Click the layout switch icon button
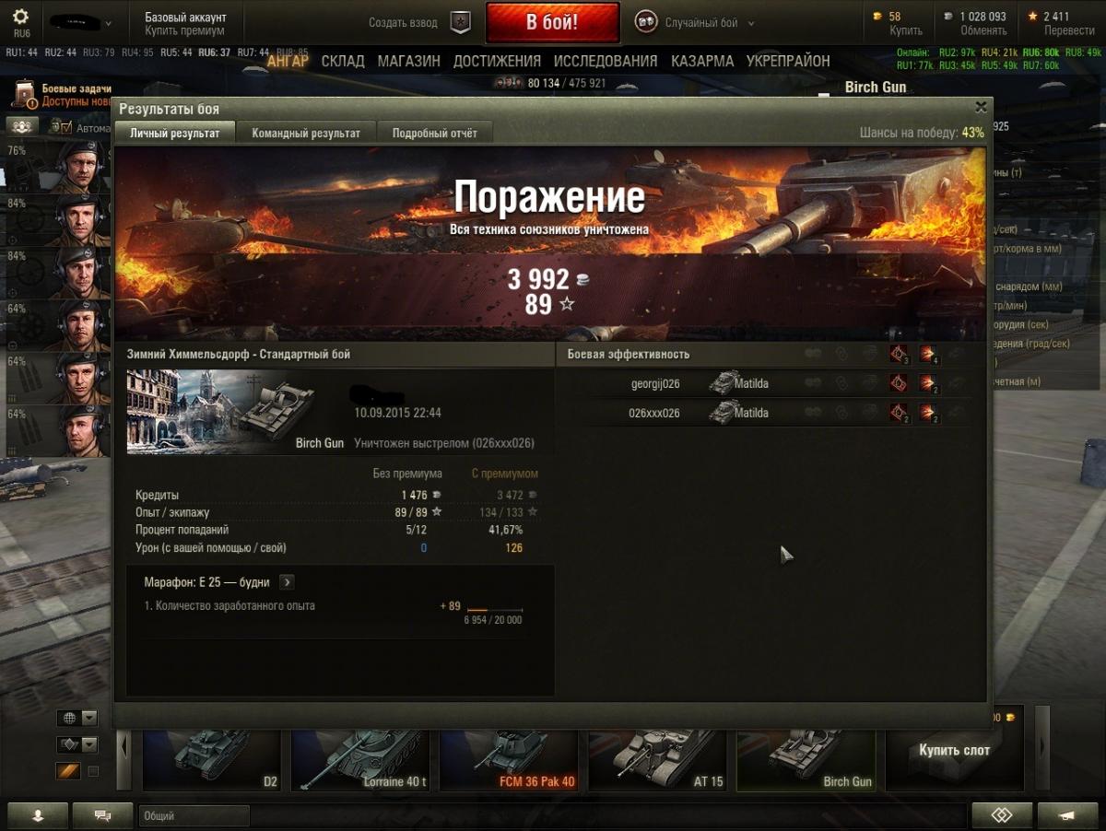 coord(1002,814)
